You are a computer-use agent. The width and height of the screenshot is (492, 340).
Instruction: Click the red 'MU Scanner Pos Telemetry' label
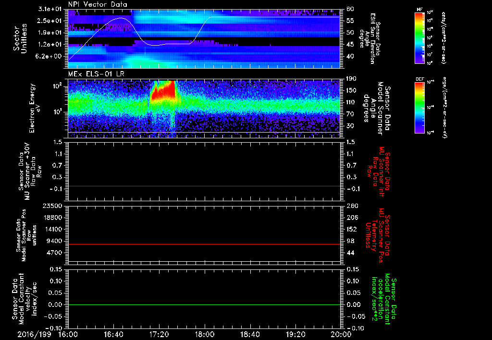tap(377, 235)
